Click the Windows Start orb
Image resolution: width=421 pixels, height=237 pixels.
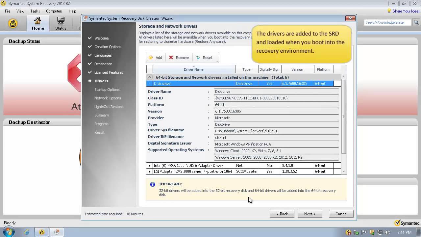coord(9,232)
